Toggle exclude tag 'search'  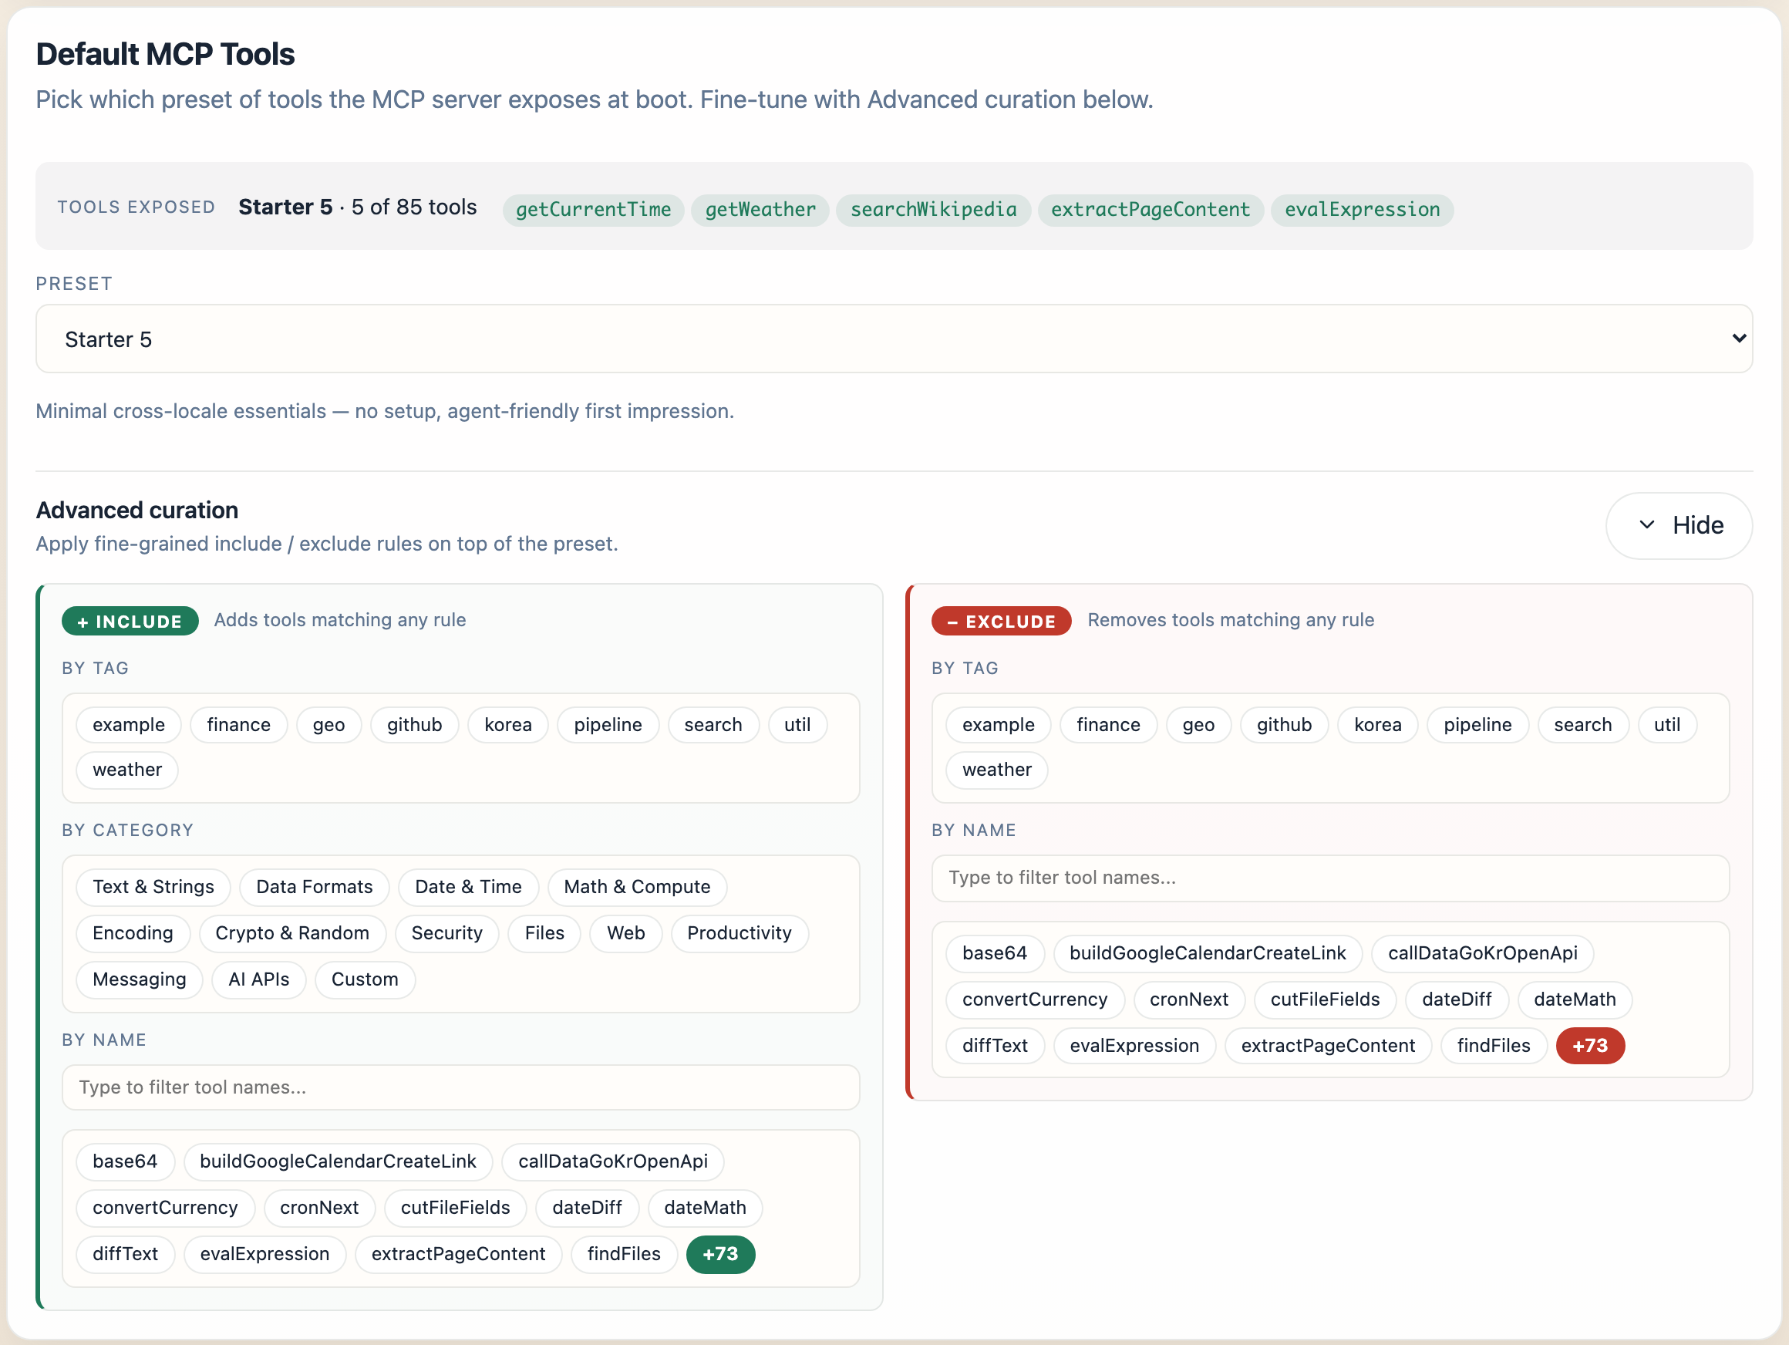tap(1583, 725)
